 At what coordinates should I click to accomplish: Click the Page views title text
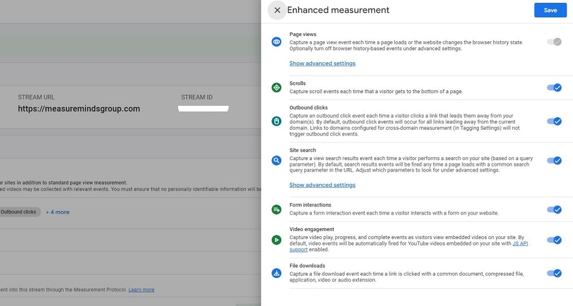tap(303, 34)
